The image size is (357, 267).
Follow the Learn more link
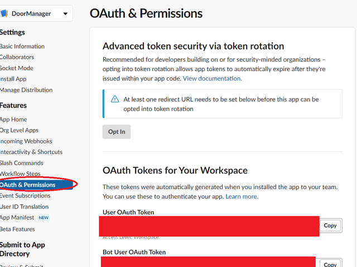point(242,196)
